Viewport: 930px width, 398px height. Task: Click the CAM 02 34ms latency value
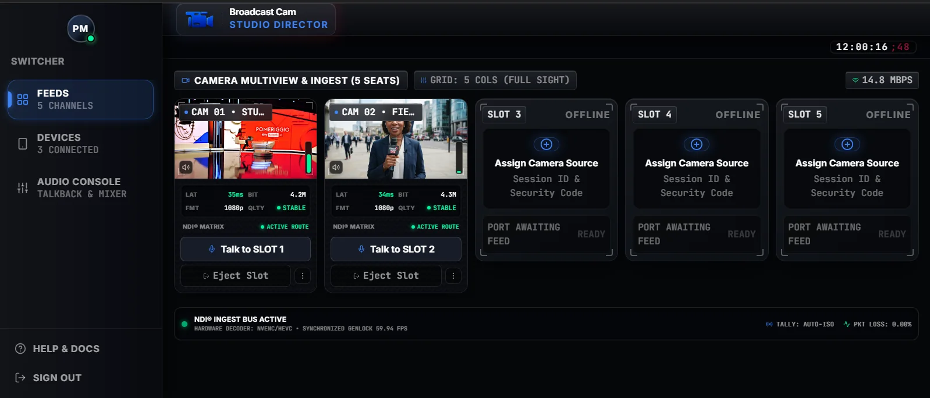tap(386, 194)
